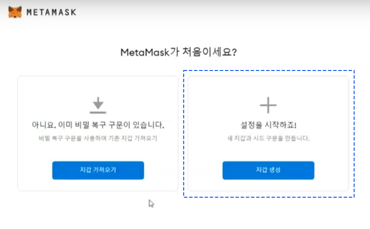This screenshot has width=370, height=229.
Task: Click the blue dashed highlight frame's top edge
Action: coord(269,70)
